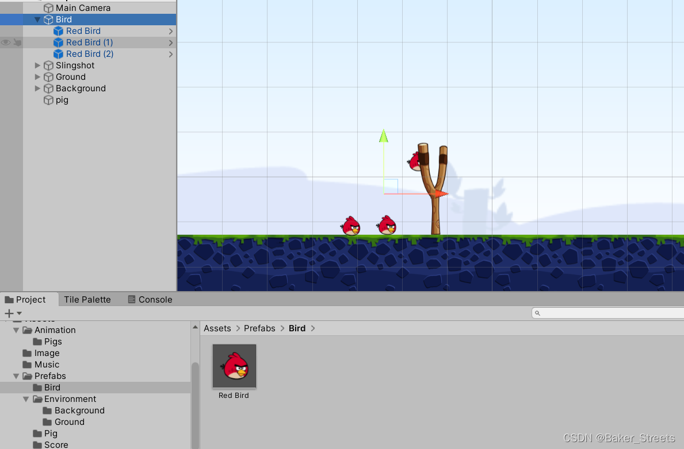This screenshot has height=449, width=684.
Task: Collapse the Prefabs folder in Project tree
Action: pyautogui.click(x=16, y=376)
